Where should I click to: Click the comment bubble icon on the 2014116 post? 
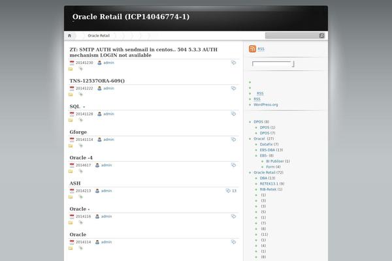(233, 216)
